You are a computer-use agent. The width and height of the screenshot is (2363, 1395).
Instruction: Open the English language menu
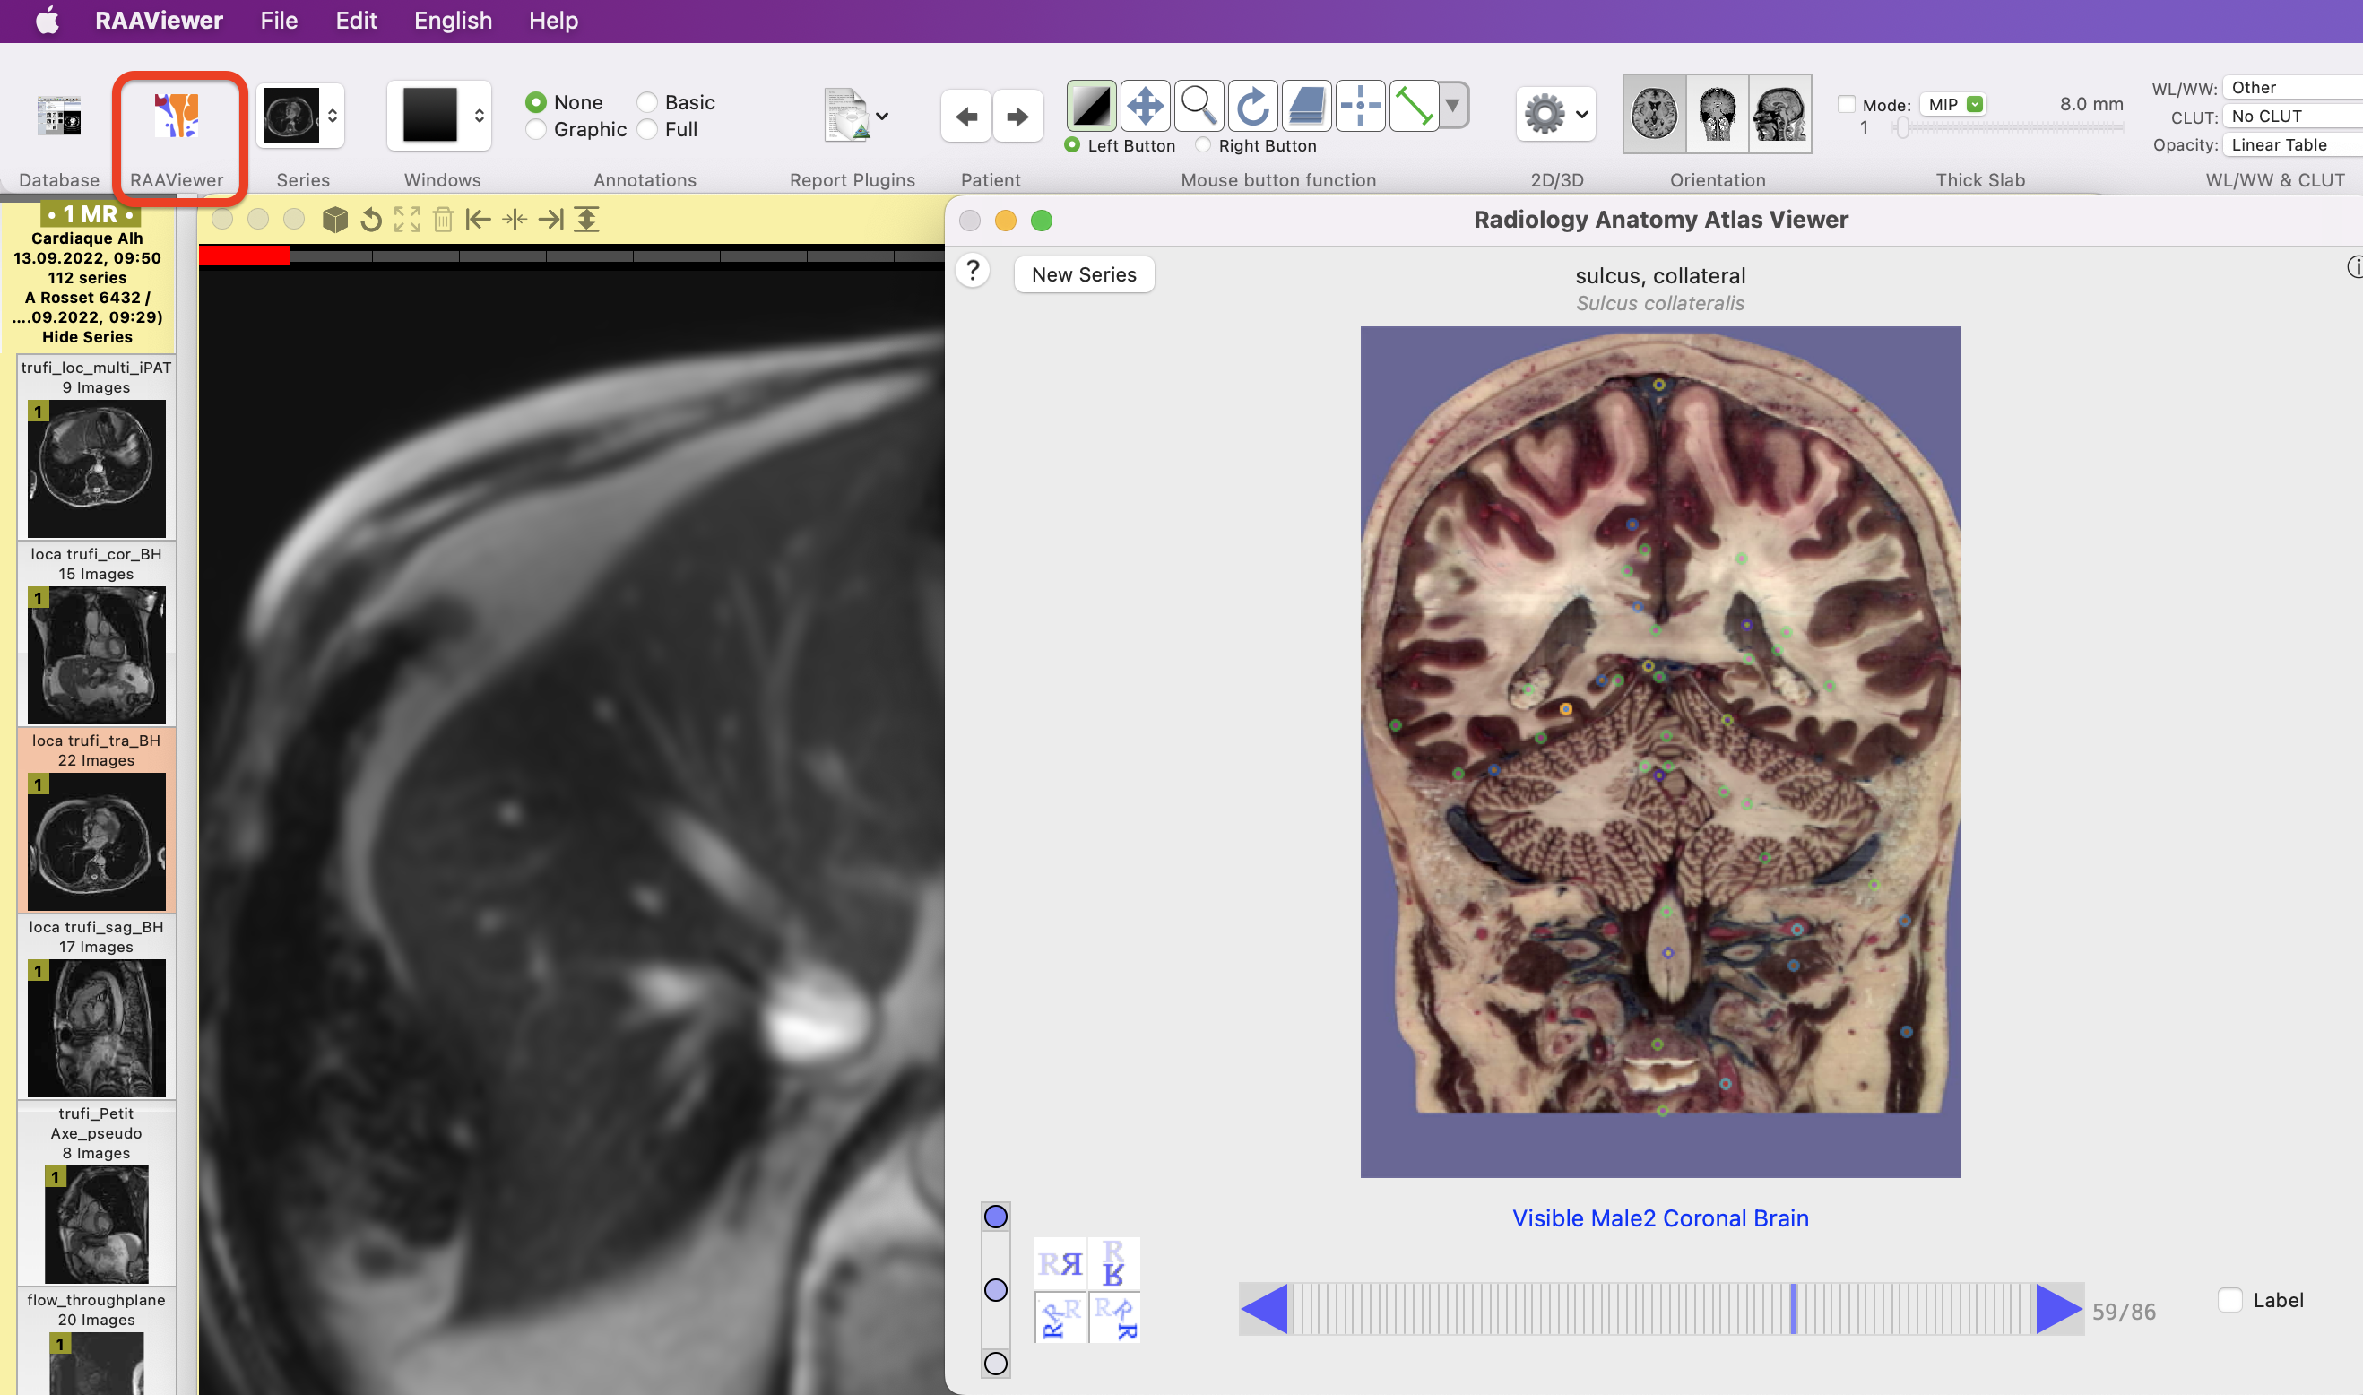453,21
